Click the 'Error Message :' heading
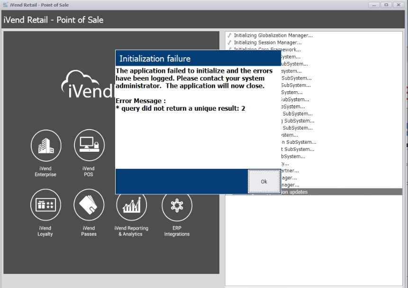This screenshot has width=408, height=288. [141, 101]
